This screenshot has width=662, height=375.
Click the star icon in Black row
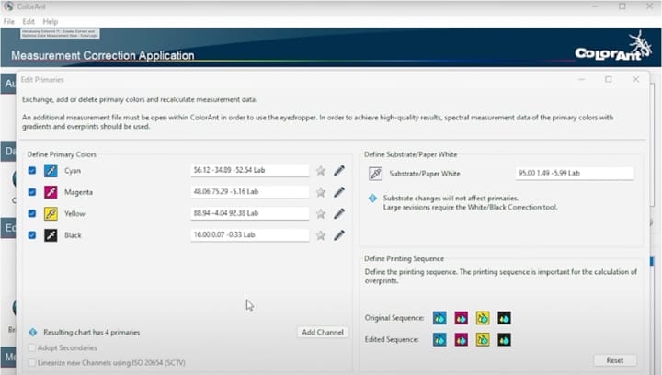click(321, 235)
